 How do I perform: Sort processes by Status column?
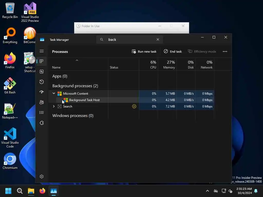(x=114, y=67)
